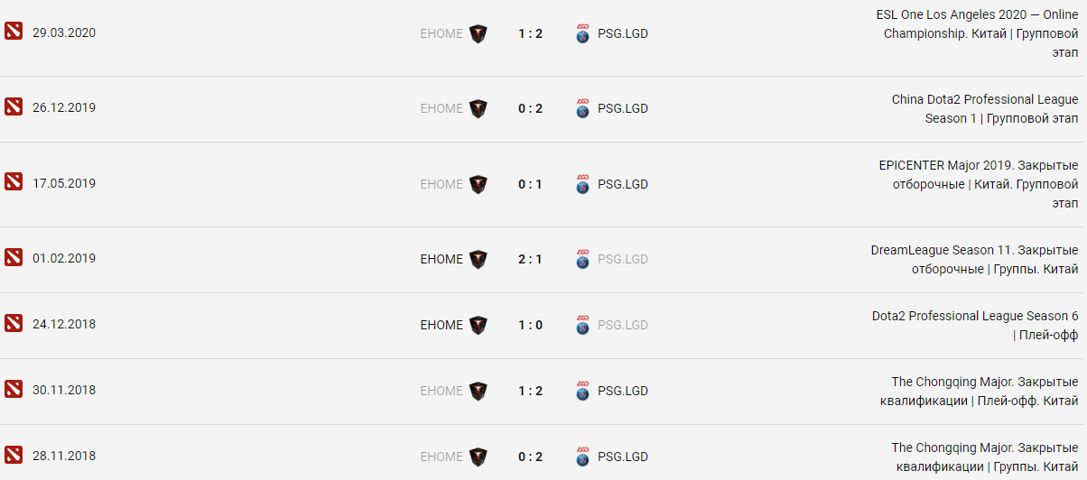The height and width of the screenshot is (480, 1087).
Task: Click the 2 : 1 score on 01.02.2019
Action: tap(530, 259)
